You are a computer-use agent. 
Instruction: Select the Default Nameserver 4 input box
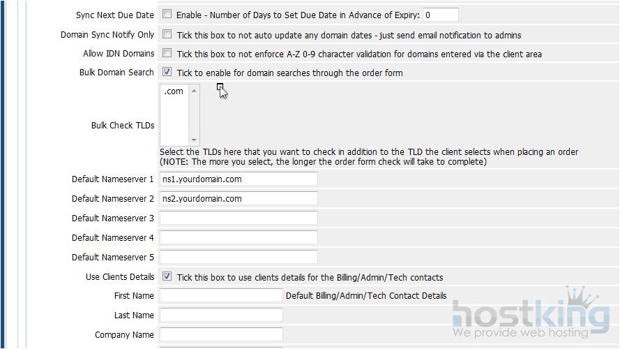click(x=239, y=237)
